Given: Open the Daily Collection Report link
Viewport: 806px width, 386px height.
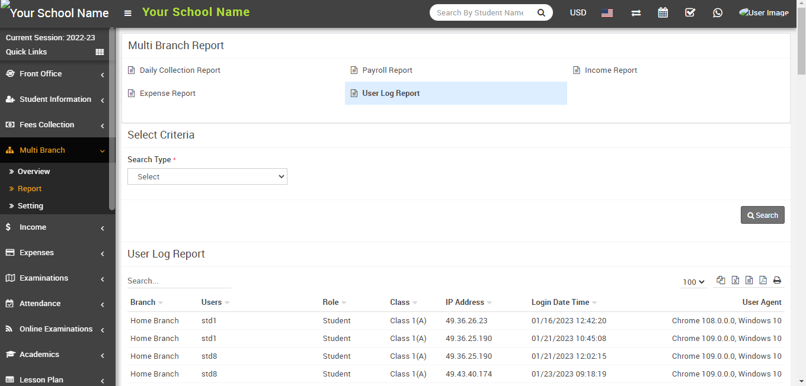Looking at the screenshot, I should tap(180, 70).
